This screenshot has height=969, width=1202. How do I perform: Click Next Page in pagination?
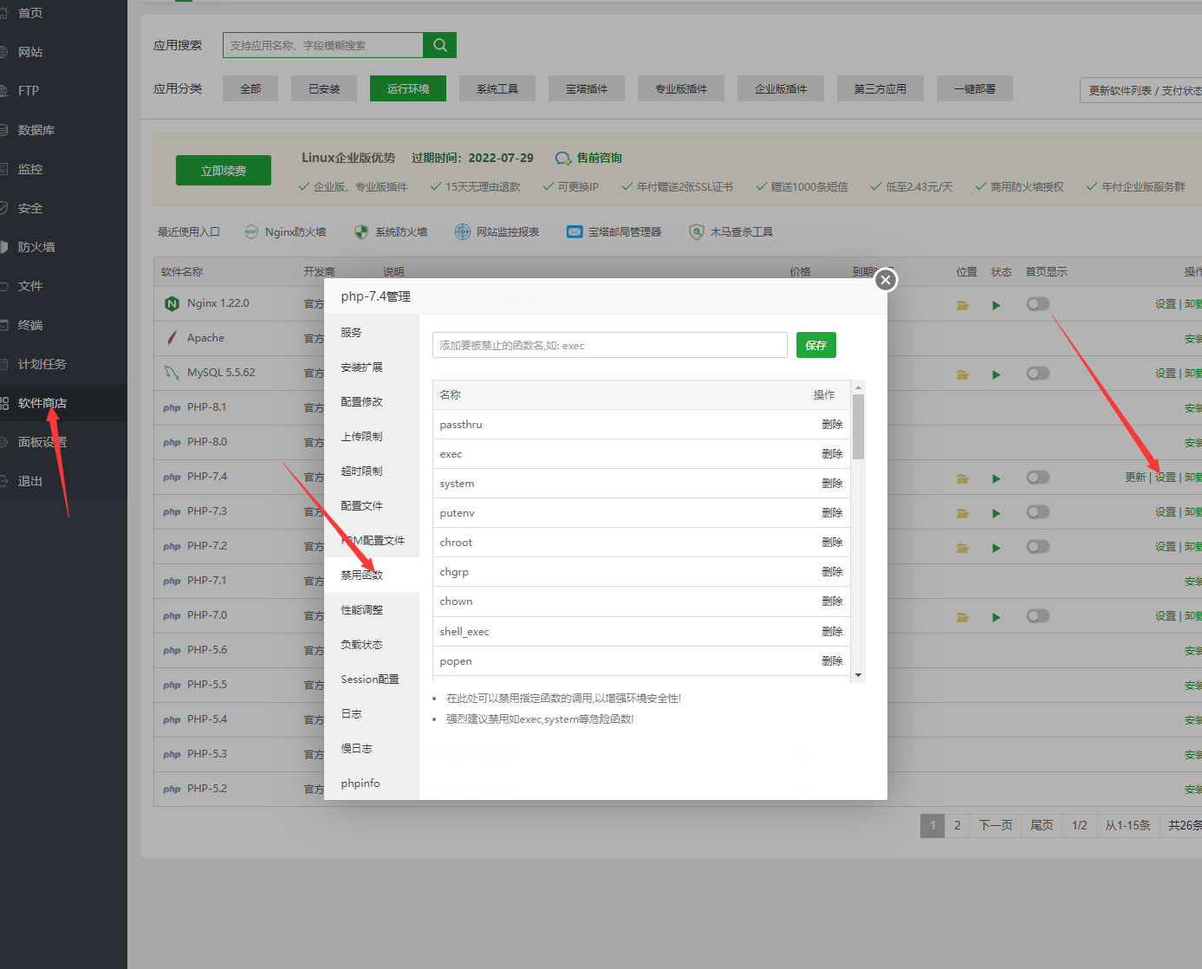tap(996, 825)
